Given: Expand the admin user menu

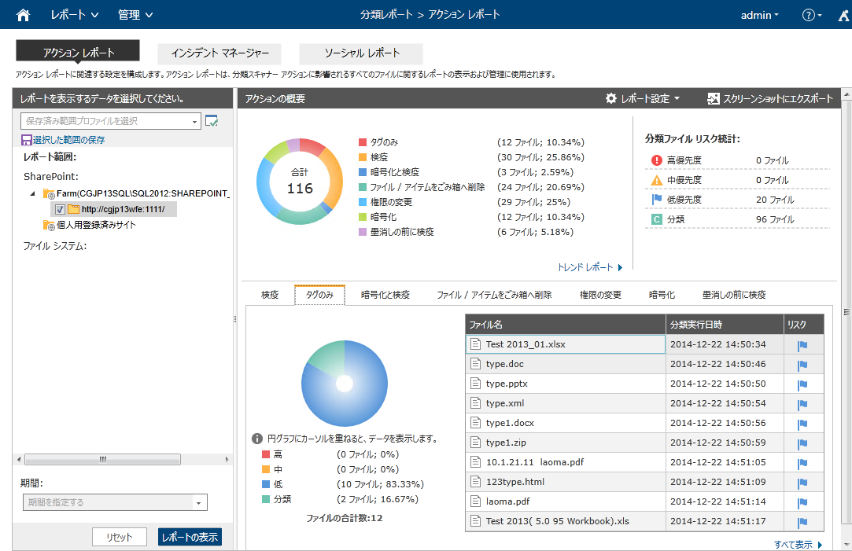Looking at the screenshot, I should pyautogui.click(x=760, y=15).
